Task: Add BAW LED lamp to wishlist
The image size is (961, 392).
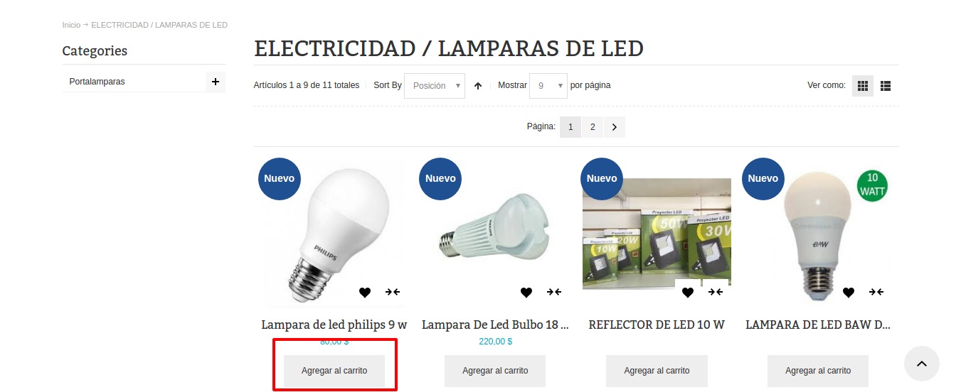Action: tap(849, 292)
